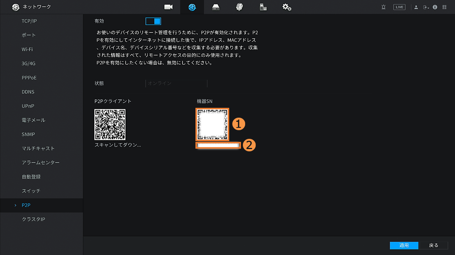455x255 pixels.
Task: Click the 適用 apply button
Action: coord(404,246)
